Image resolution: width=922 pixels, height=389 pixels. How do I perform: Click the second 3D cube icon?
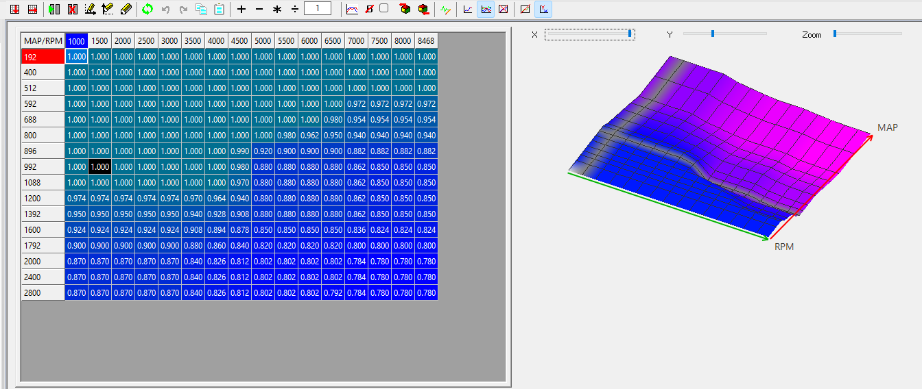click(x=423, y=10)
